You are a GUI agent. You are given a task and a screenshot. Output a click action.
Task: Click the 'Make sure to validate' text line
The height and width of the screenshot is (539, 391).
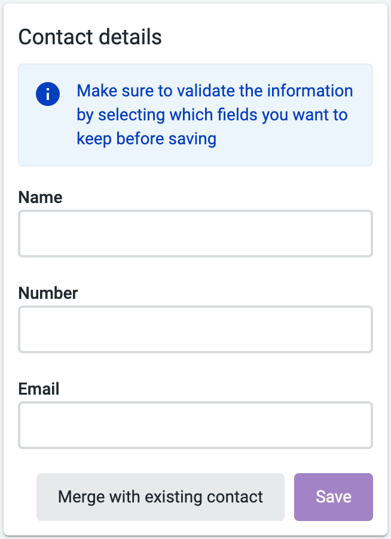pos(215,91)
